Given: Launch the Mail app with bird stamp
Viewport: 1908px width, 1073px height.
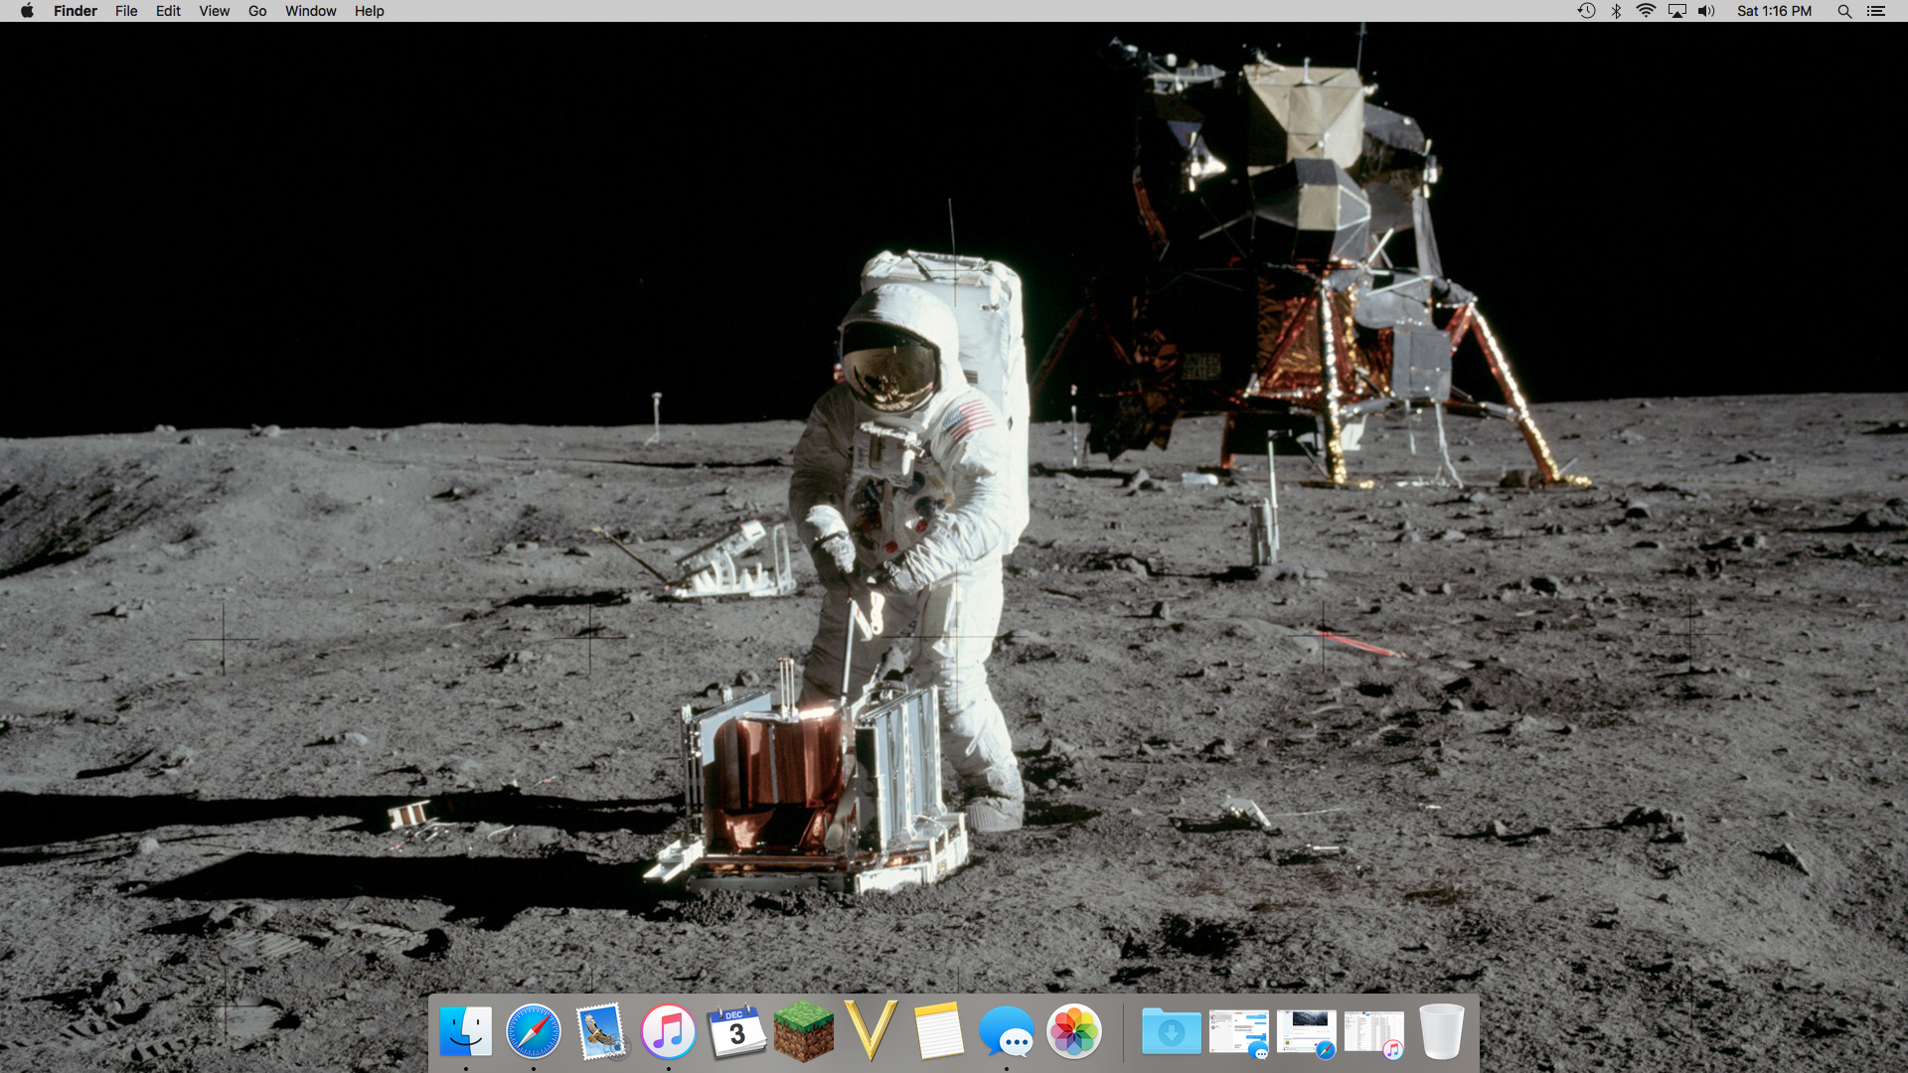Looking at the screenshot, I should (x=601, y=1031).
